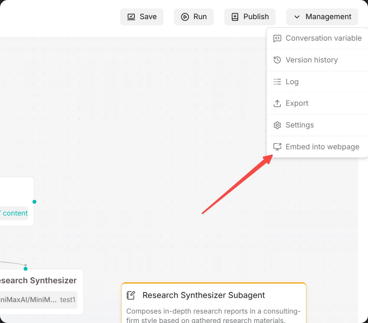Screen dimensions: 368x323
Task: Click the Research Synthesizer Subagent edit icon
Action: pos(131,295)
